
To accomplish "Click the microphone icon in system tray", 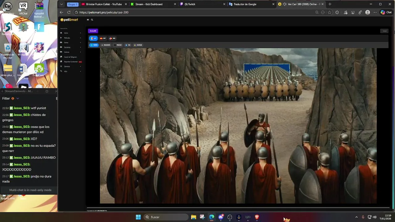I will pyautogui.click(x=363, y=217).
